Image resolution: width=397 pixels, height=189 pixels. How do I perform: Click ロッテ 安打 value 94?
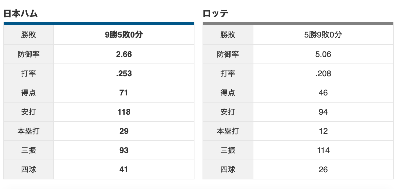point(323,112)
